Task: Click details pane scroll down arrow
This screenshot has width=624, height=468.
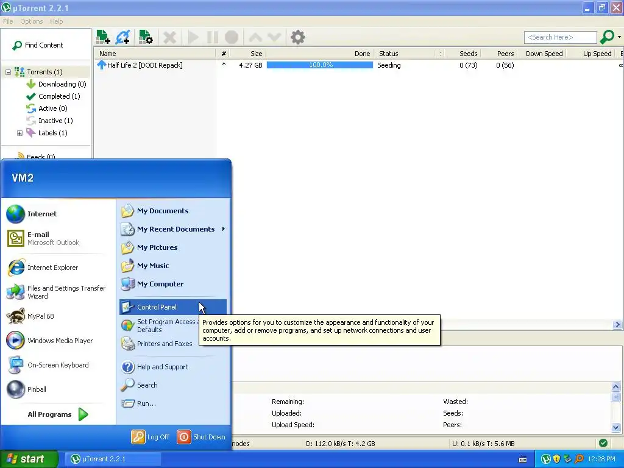Action: pos(615,428)
